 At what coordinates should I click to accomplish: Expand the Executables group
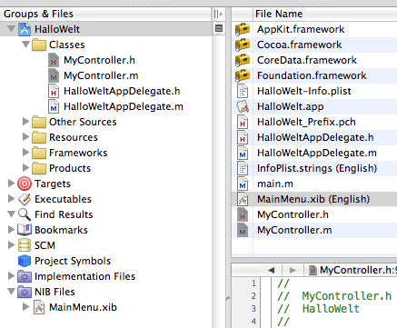[x=11, y=199]
